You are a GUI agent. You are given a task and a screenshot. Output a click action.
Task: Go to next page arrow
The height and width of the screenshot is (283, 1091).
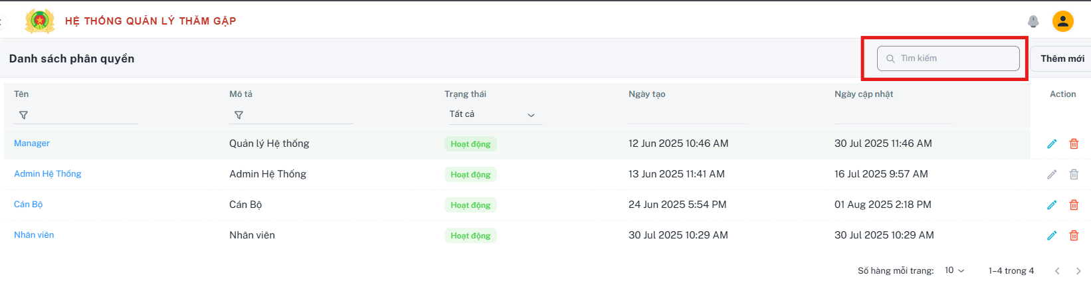(1078, 270)
